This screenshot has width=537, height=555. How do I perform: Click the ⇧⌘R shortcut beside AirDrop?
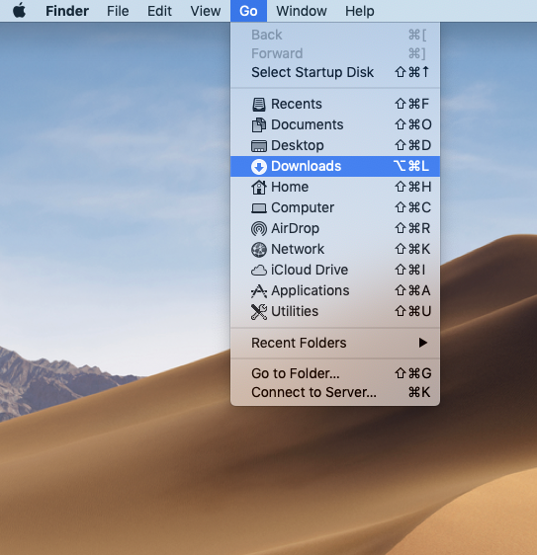412,228
